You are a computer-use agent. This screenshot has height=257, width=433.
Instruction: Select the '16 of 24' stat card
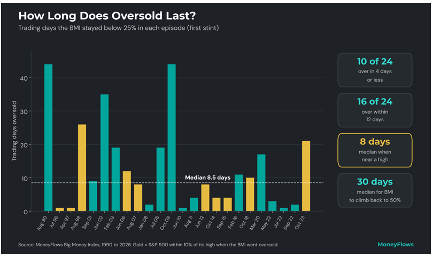click(x=375, y=110)
